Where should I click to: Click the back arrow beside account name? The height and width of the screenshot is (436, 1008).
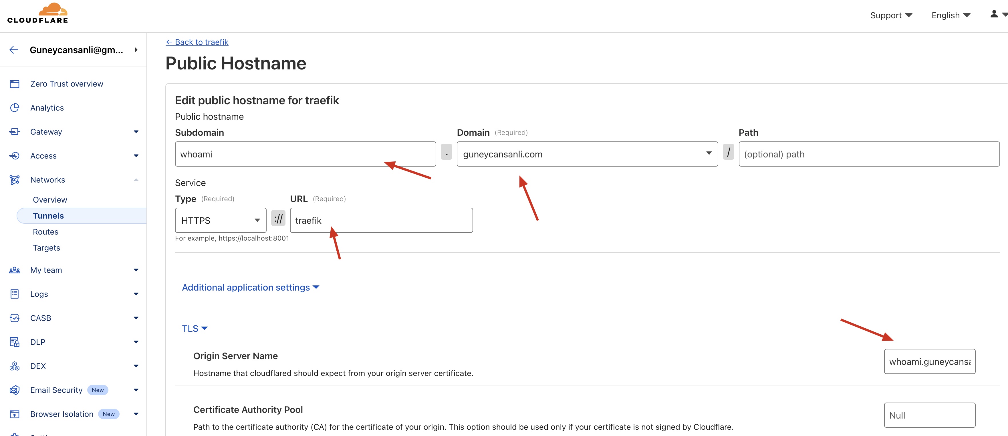[14, 50]
